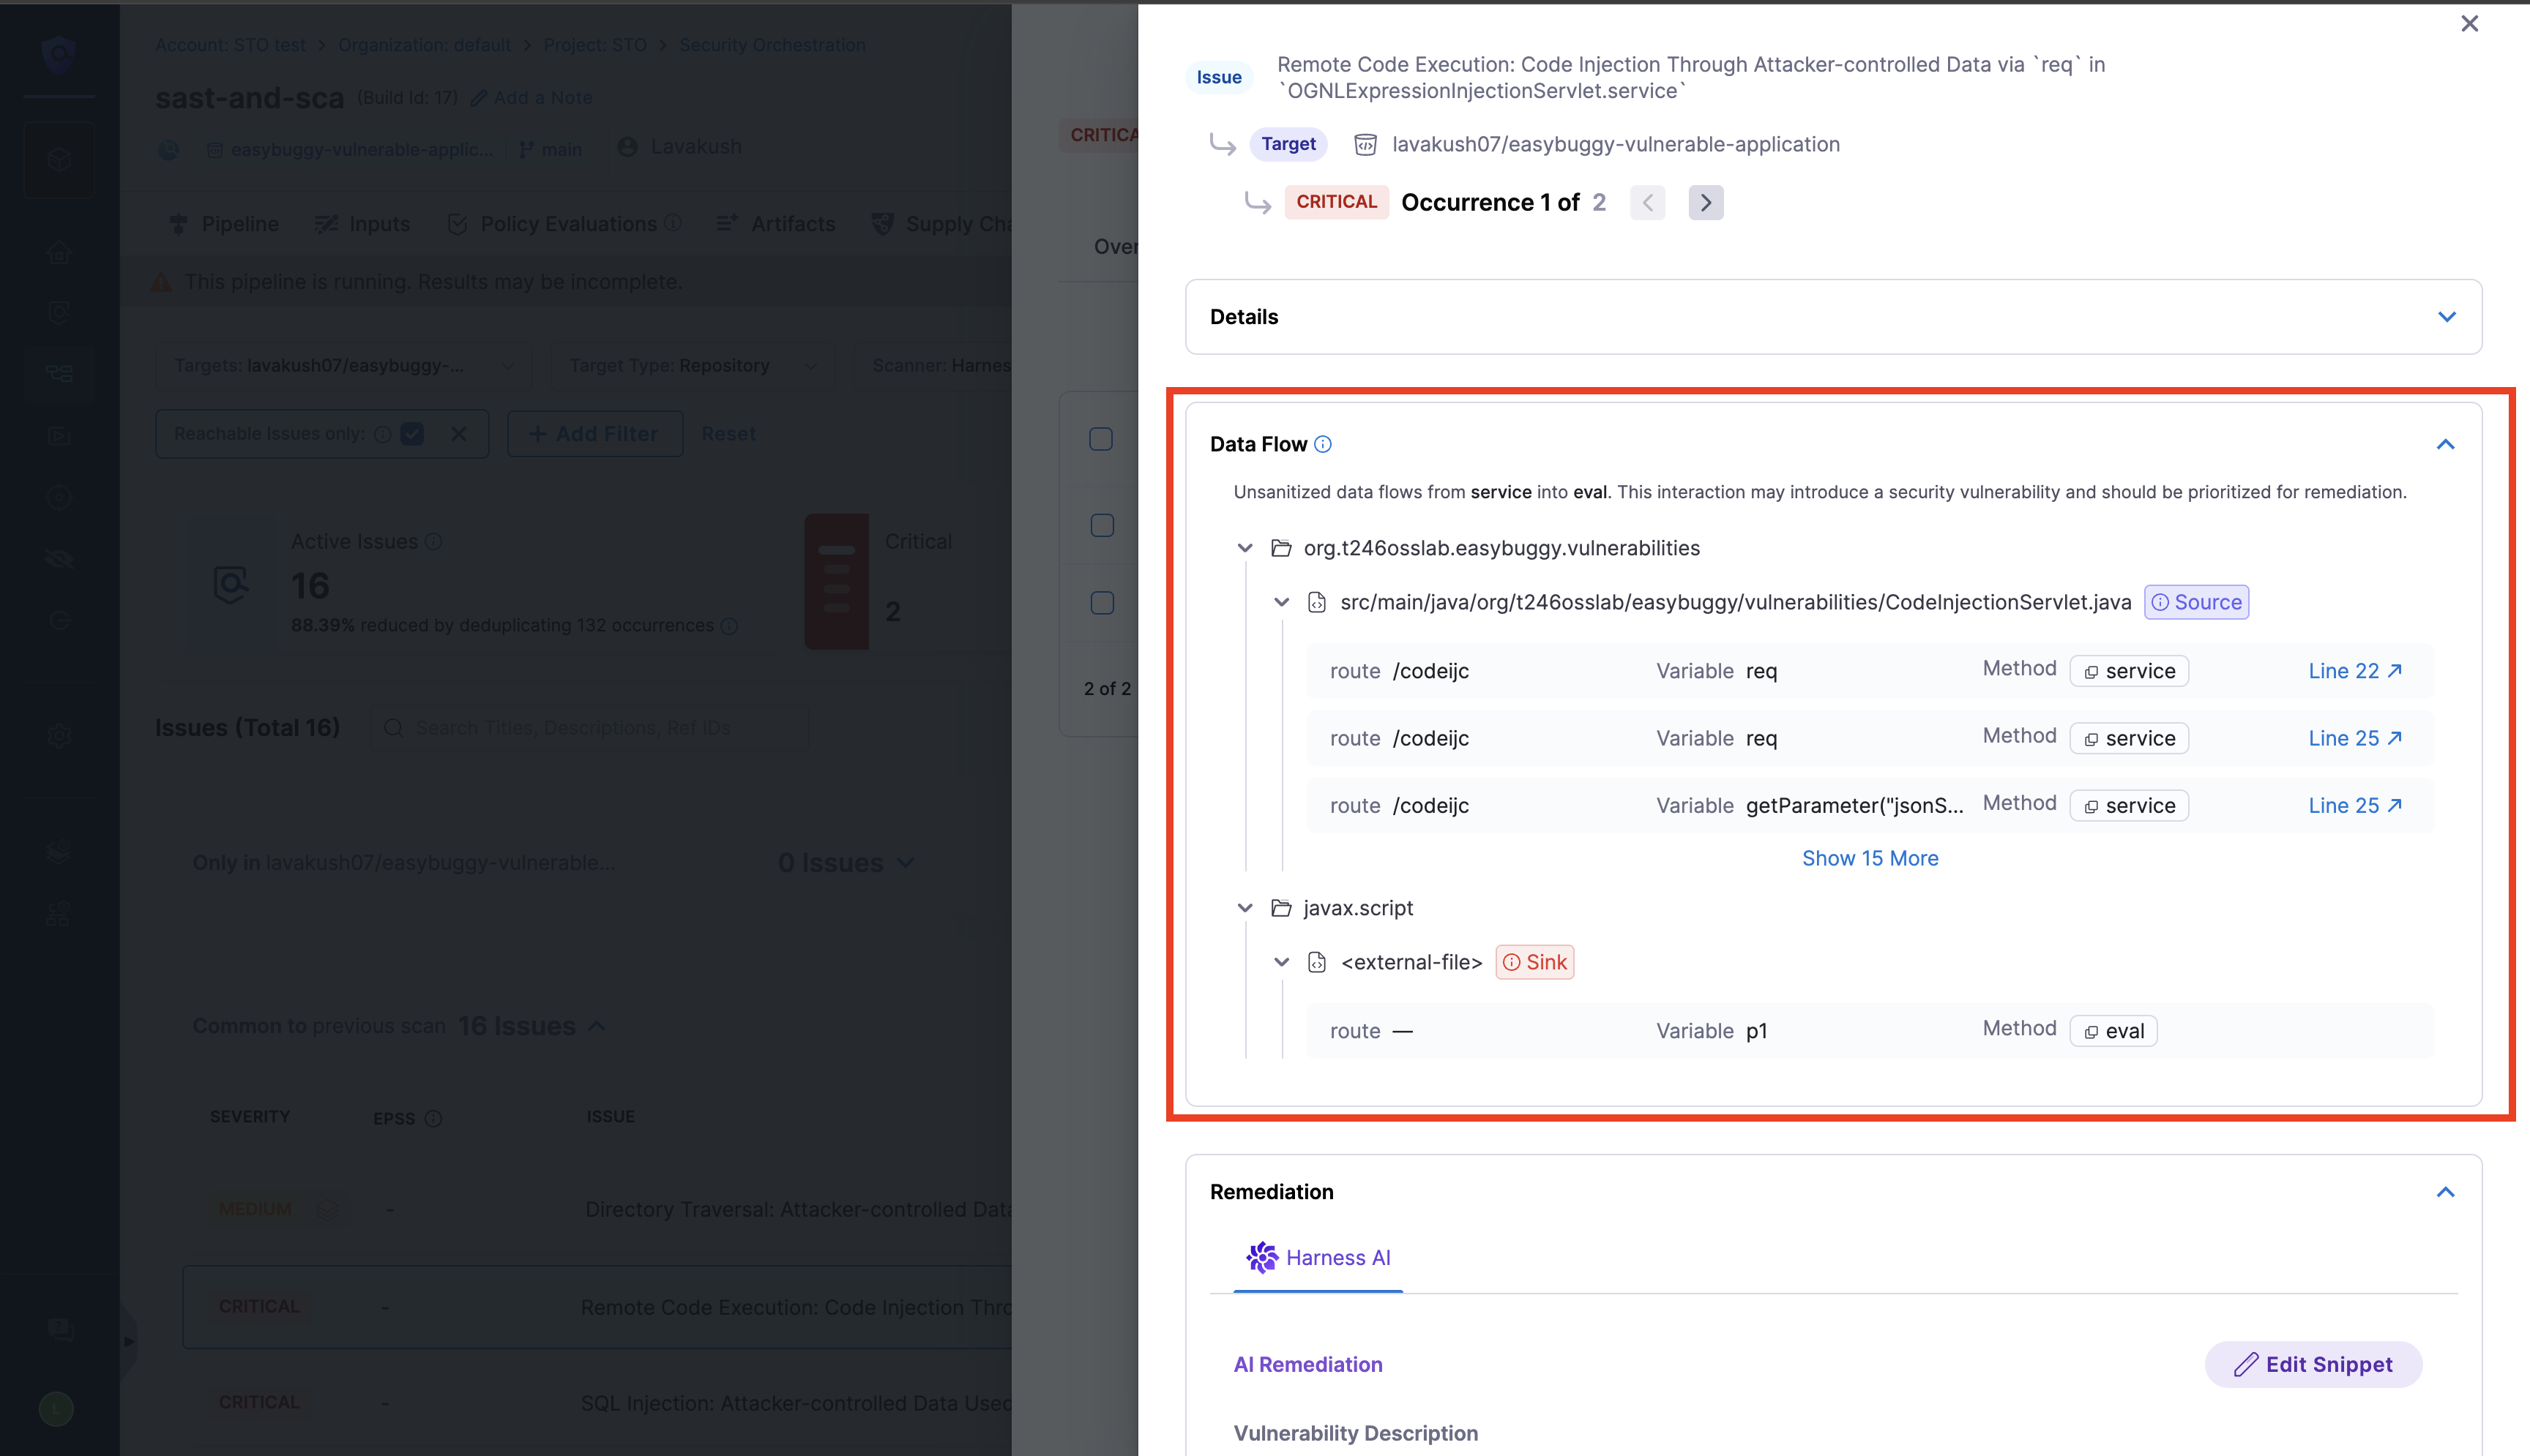
Task: Click the Edit Snippet pencil button
Action: (x=2313, y=1364)
